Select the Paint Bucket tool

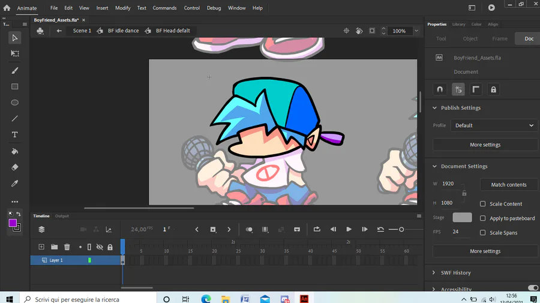[14, 151]
